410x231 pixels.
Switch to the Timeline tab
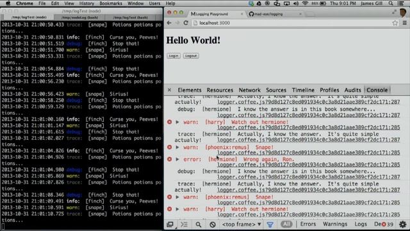[x=303, y=90]
